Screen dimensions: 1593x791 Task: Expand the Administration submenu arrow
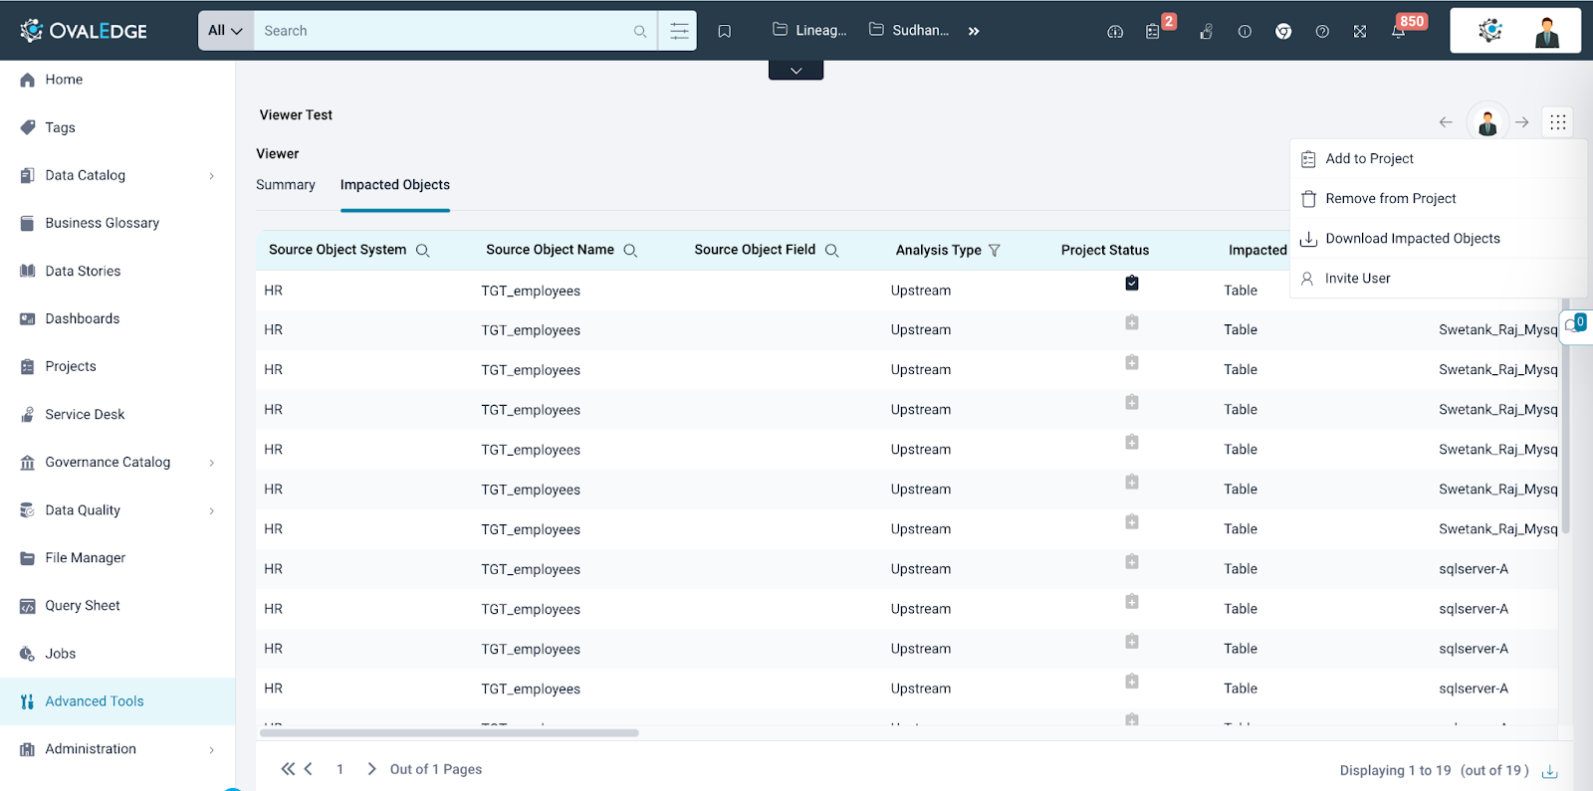[x=211, y=749]
